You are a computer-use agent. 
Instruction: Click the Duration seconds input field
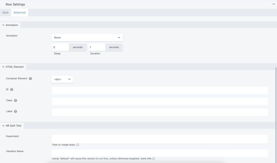pos(96,47)
